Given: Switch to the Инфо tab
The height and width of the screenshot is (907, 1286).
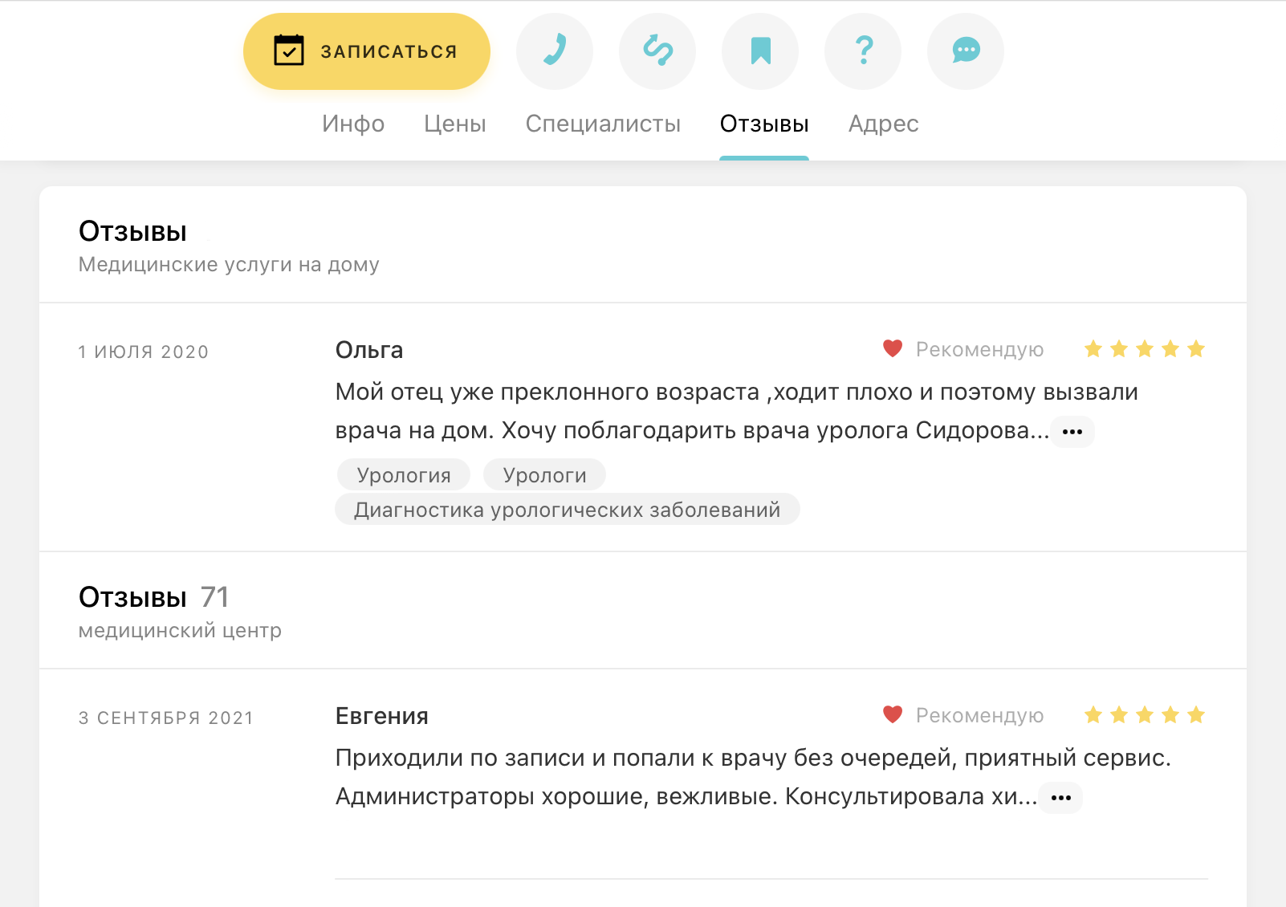Looking at the screenshot, I should coord(353,124).
